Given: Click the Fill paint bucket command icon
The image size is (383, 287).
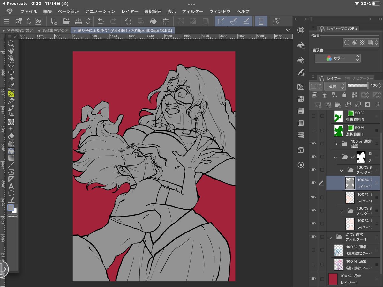Looking at the screenshot, I should (153, 21).
